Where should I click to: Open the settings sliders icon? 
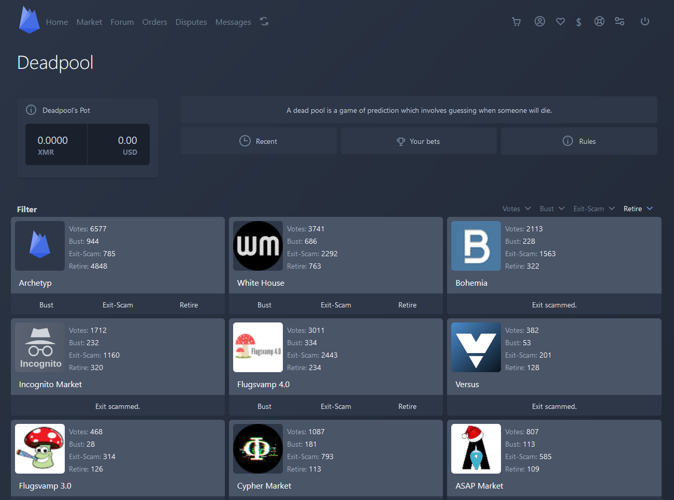pyautogui.click(x=619, y=22)
